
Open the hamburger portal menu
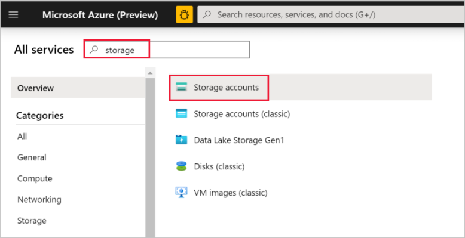13,15
